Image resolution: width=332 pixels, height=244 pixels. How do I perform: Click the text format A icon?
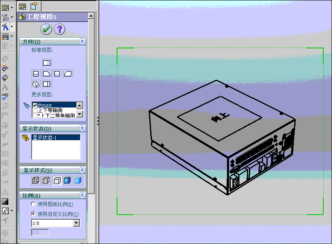tap(5, 27)
